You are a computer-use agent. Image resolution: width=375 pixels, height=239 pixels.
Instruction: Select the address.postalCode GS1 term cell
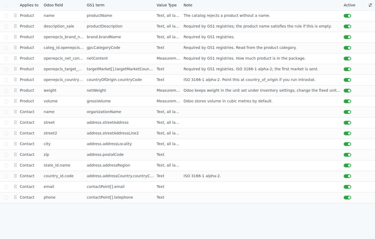[x=105, y=155]
